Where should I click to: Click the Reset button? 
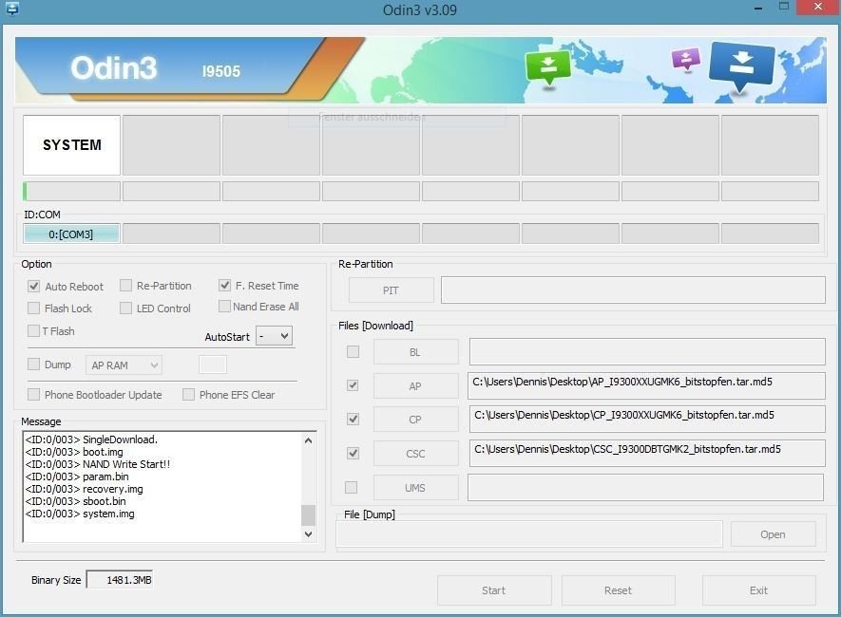pyautogui.click(x=618, y=590)
